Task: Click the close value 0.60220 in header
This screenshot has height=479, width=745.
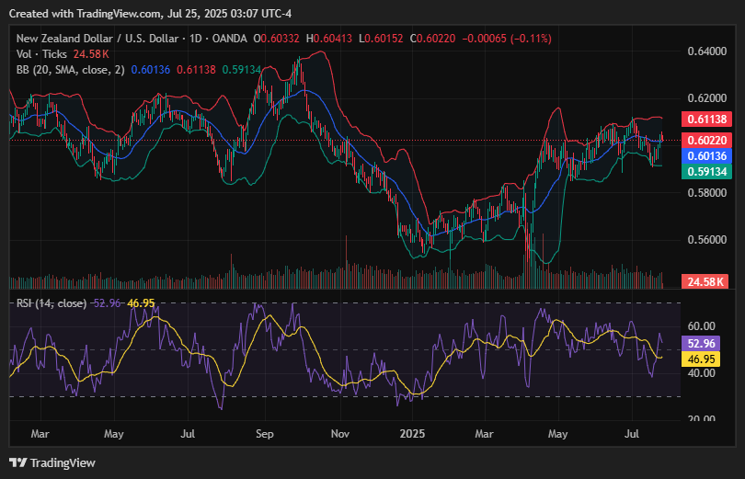Action: point(436,39)
